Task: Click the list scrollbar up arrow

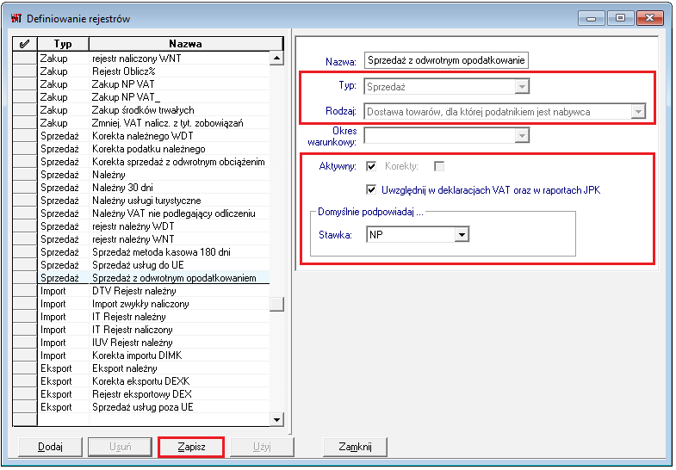Action: (276, 58)
